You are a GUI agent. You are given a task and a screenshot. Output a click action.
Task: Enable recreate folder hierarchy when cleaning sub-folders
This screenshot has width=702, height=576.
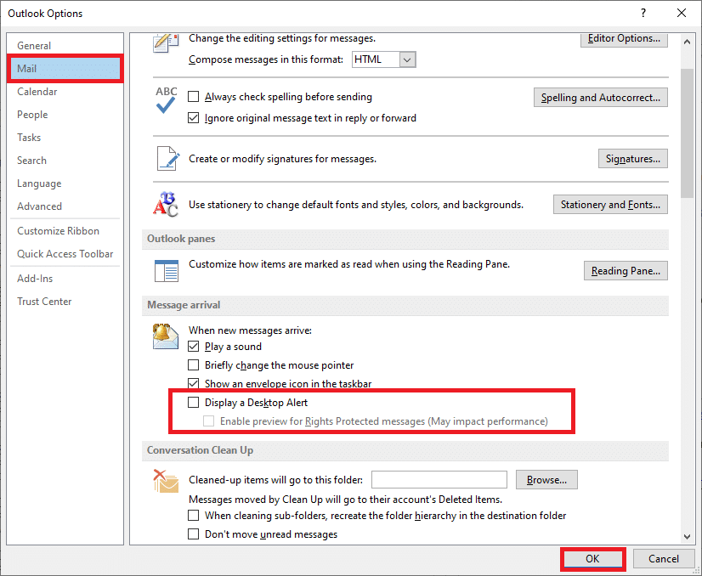point(194,516)
